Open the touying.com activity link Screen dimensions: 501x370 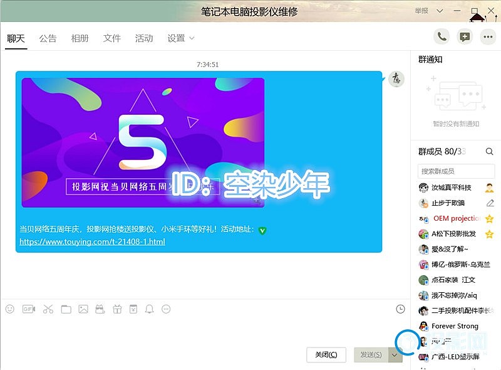click(92, 241)
